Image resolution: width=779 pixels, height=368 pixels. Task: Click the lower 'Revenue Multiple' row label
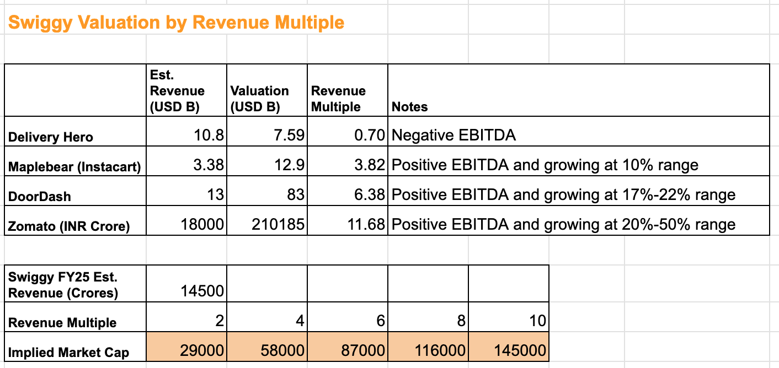[76, 317]
